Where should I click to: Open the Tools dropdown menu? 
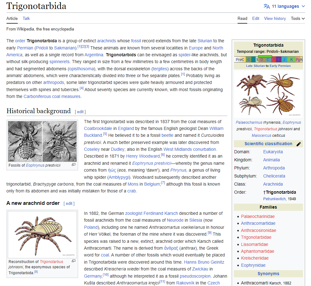point(298,18)
